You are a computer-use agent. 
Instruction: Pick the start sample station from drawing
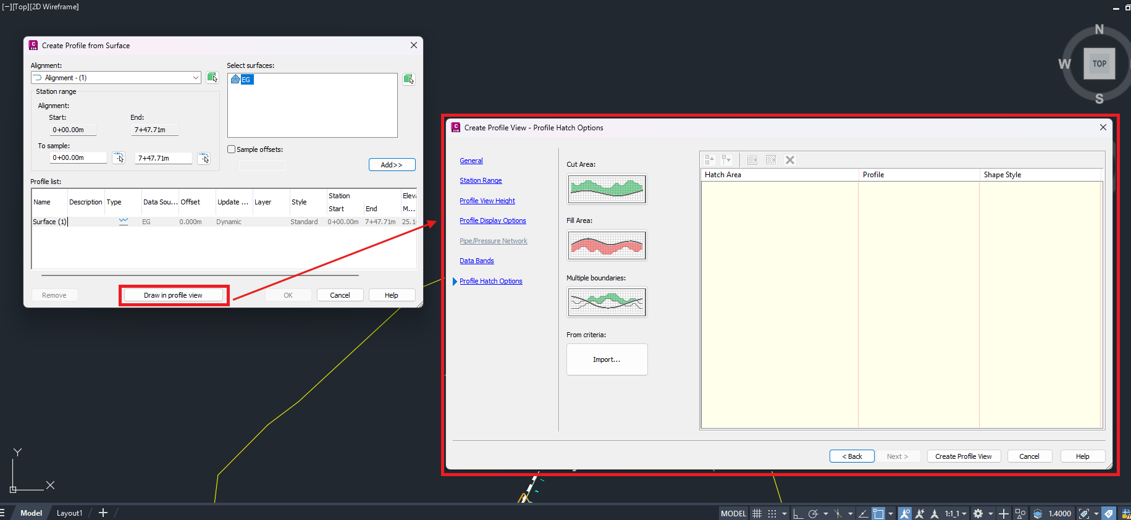point(119,158)
